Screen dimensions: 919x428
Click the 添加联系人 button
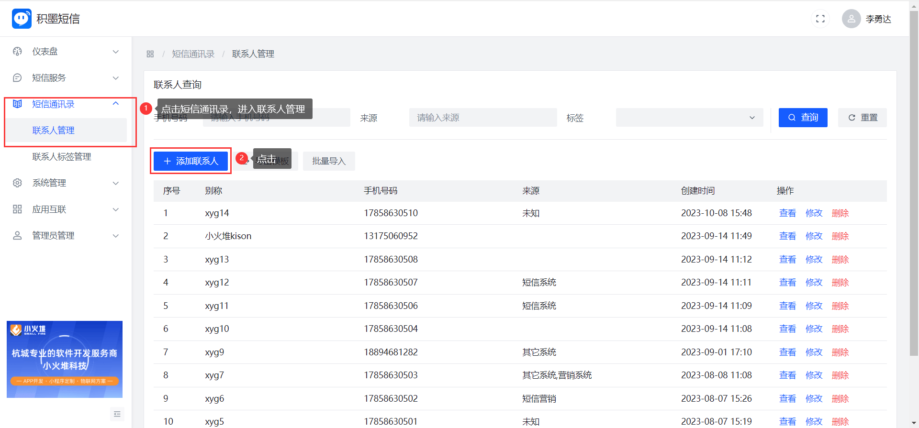coord(191,161)
